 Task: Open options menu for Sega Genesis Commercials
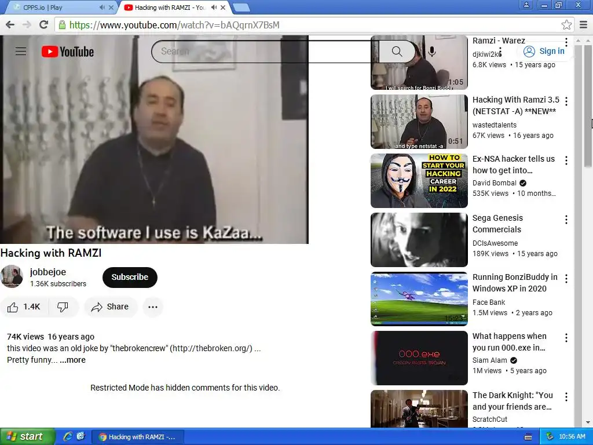(566, 220)
